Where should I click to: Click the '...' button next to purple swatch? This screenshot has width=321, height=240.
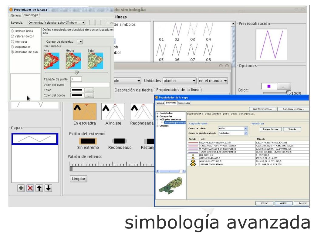(284, 86)
